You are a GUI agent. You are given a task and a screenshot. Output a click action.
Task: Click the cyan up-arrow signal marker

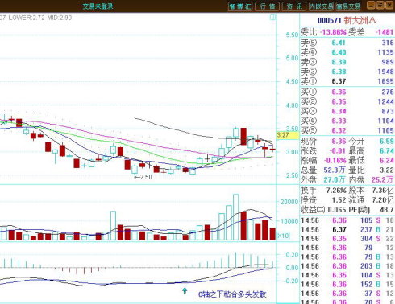click(x=185, y=290)
